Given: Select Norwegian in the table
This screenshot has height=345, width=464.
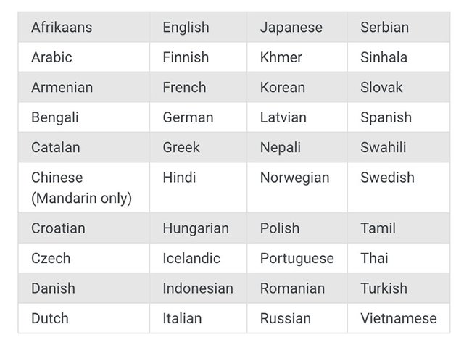Looking at the screenshot, I should 294,178.
